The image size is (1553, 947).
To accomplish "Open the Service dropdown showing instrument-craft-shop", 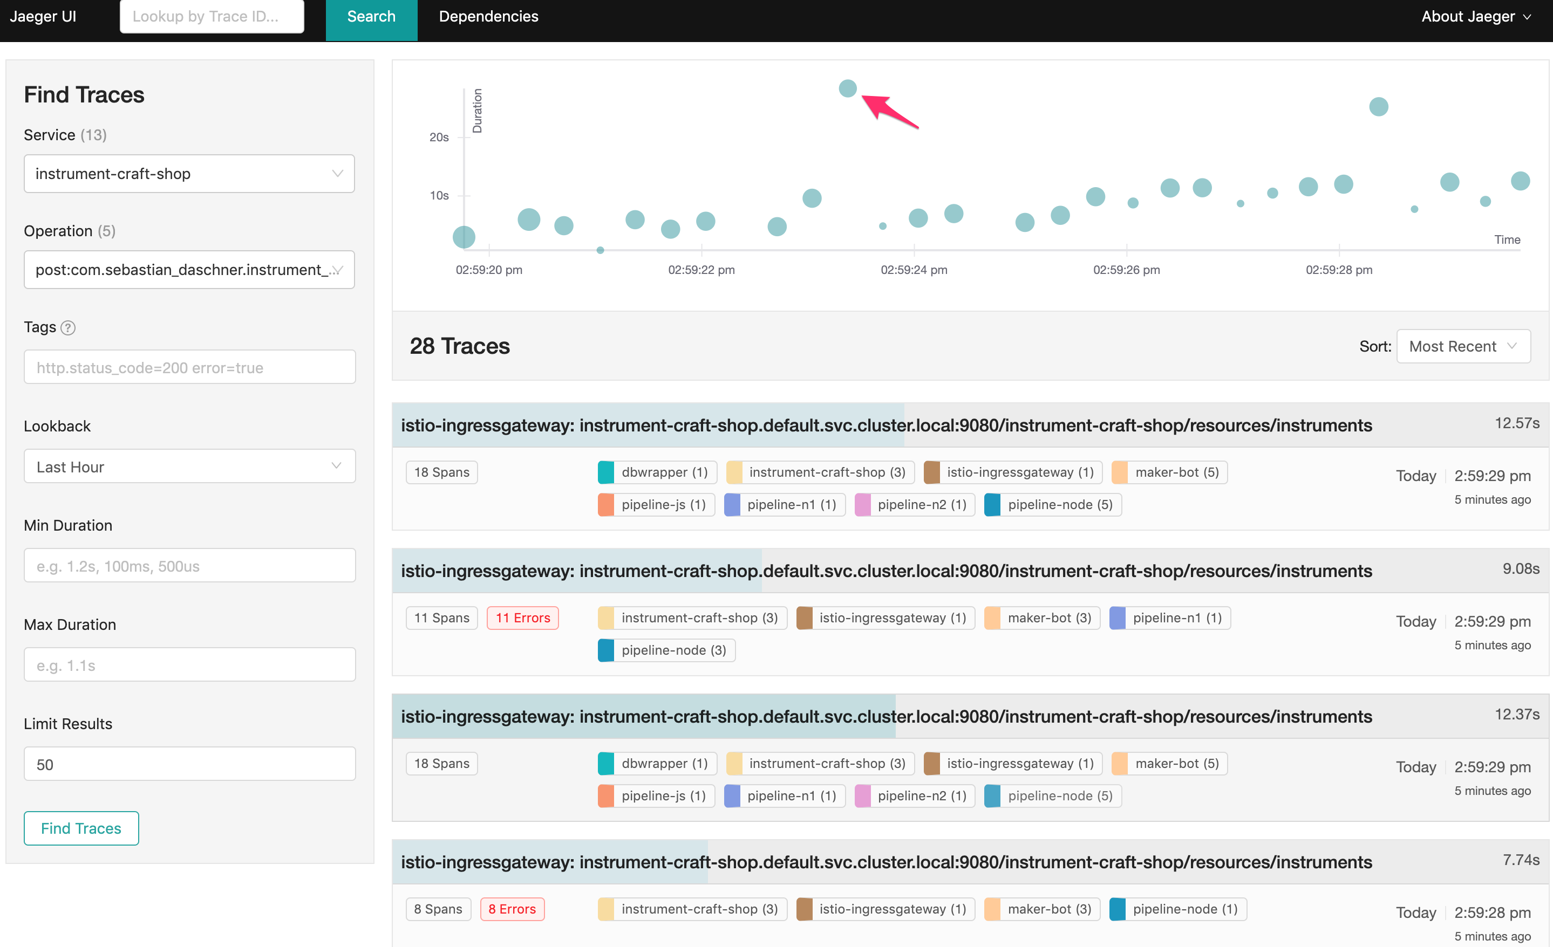I will [189, 174].
